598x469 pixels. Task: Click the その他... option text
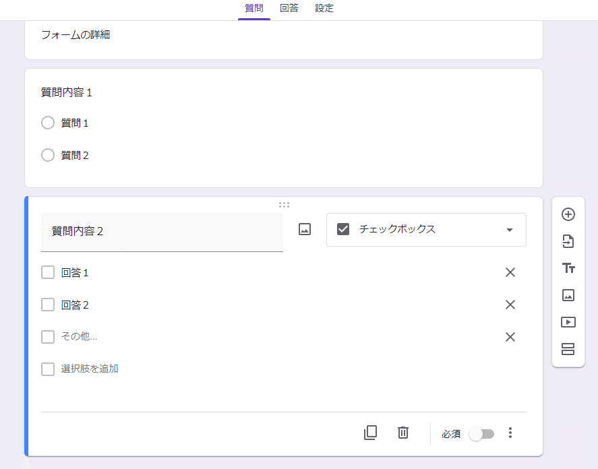click(79, 336)
